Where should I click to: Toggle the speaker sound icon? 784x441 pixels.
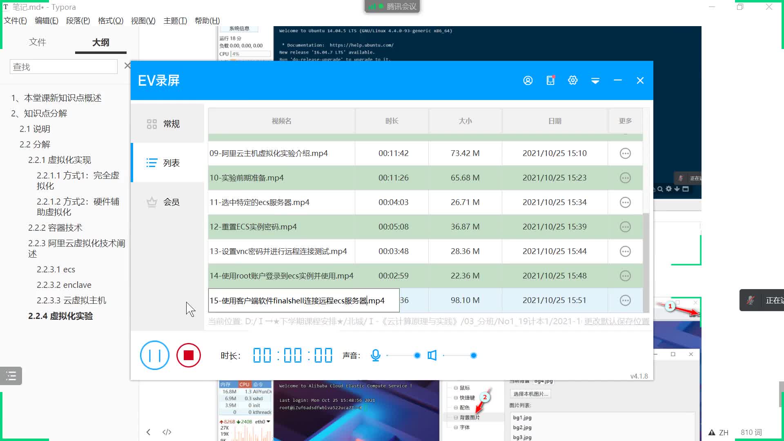pyautogui.click(x=432, y=355)
